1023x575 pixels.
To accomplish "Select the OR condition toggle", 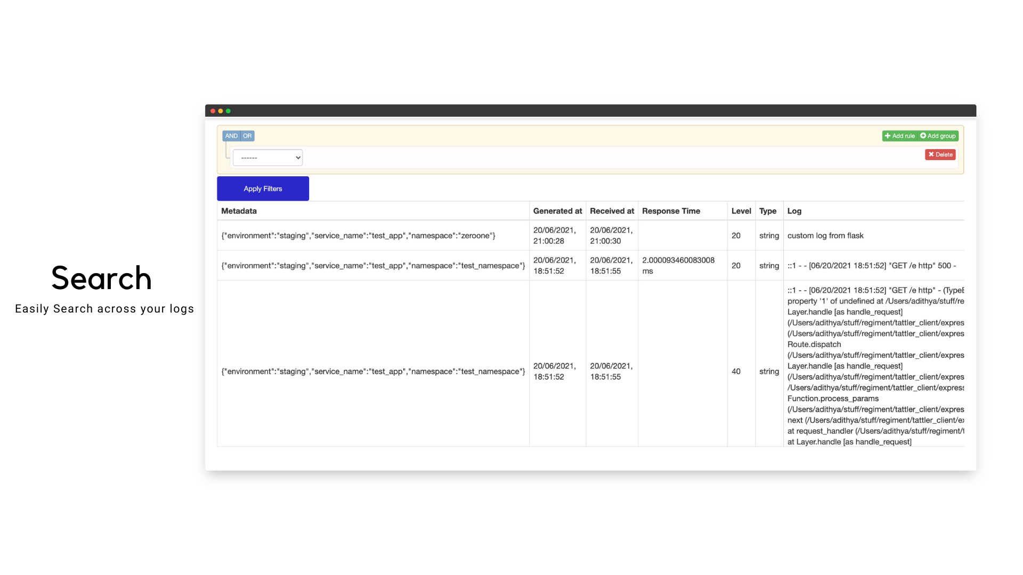I will 247,136.
